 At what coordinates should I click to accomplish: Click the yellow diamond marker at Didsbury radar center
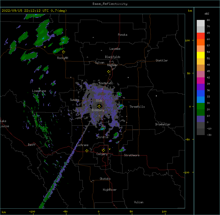click(x=99, y=106)
